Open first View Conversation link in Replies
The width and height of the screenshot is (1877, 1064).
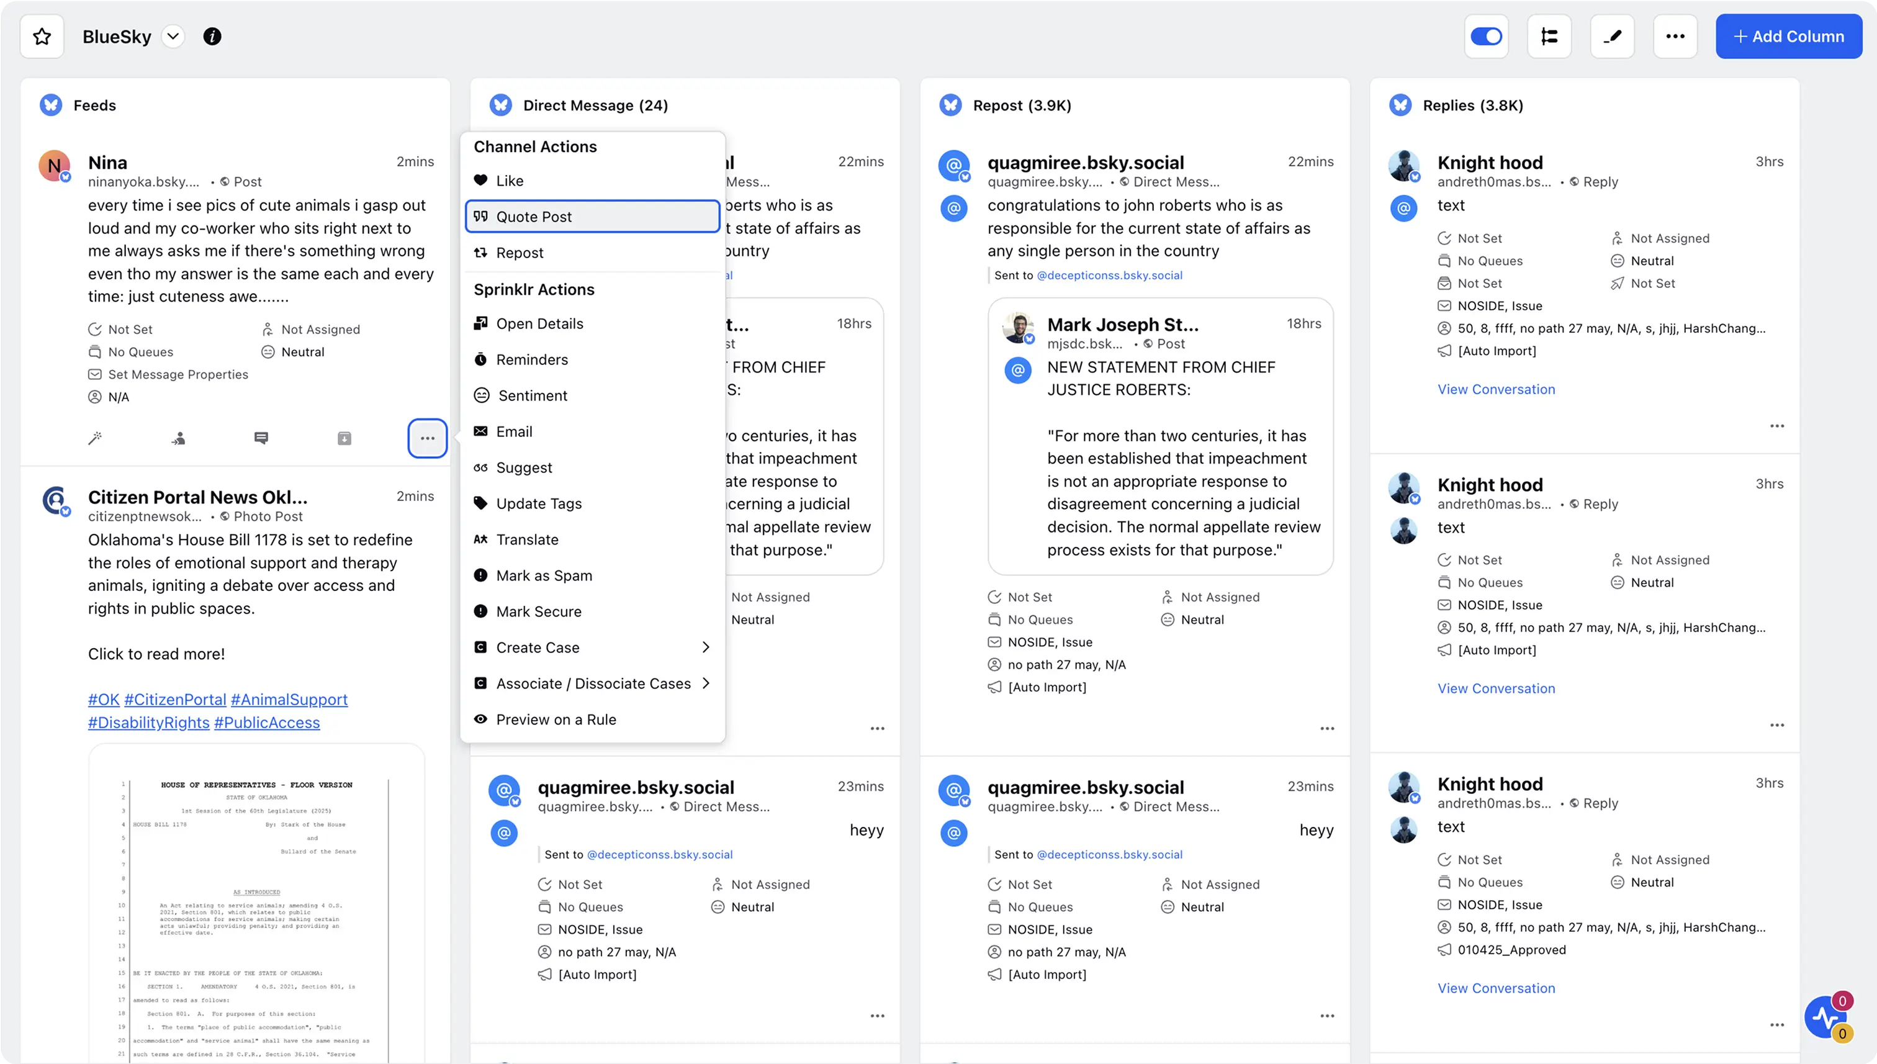point(1496,389)
